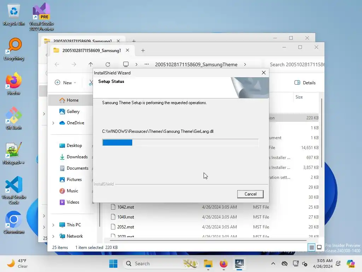The width and height of the screenshot is (362, 272).
Task: Launch Visual Studio Code from desktop
Action: click(x=14, y=190)
